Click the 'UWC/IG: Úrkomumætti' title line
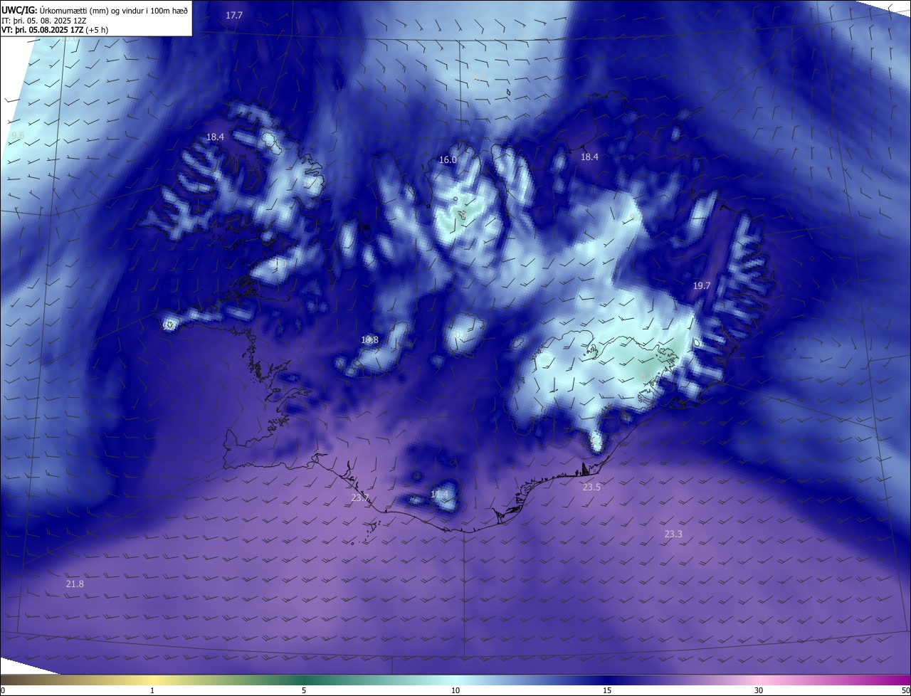911x696 pixels. click(x=95, y=11)
